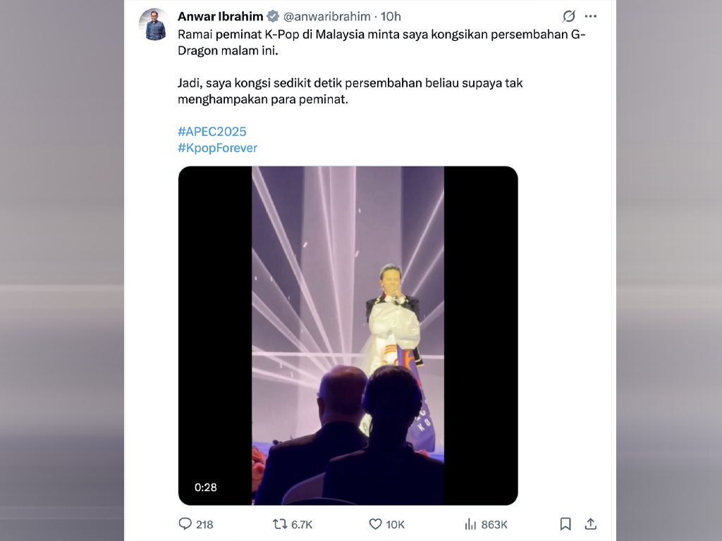The height and width of the screenshot is (541, 722).
Task: Open view analytics bar chart icon
Action: (x=470, y=524)
